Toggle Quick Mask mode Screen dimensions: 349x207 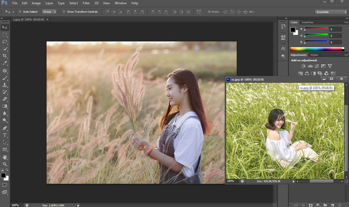coord(5,185)
